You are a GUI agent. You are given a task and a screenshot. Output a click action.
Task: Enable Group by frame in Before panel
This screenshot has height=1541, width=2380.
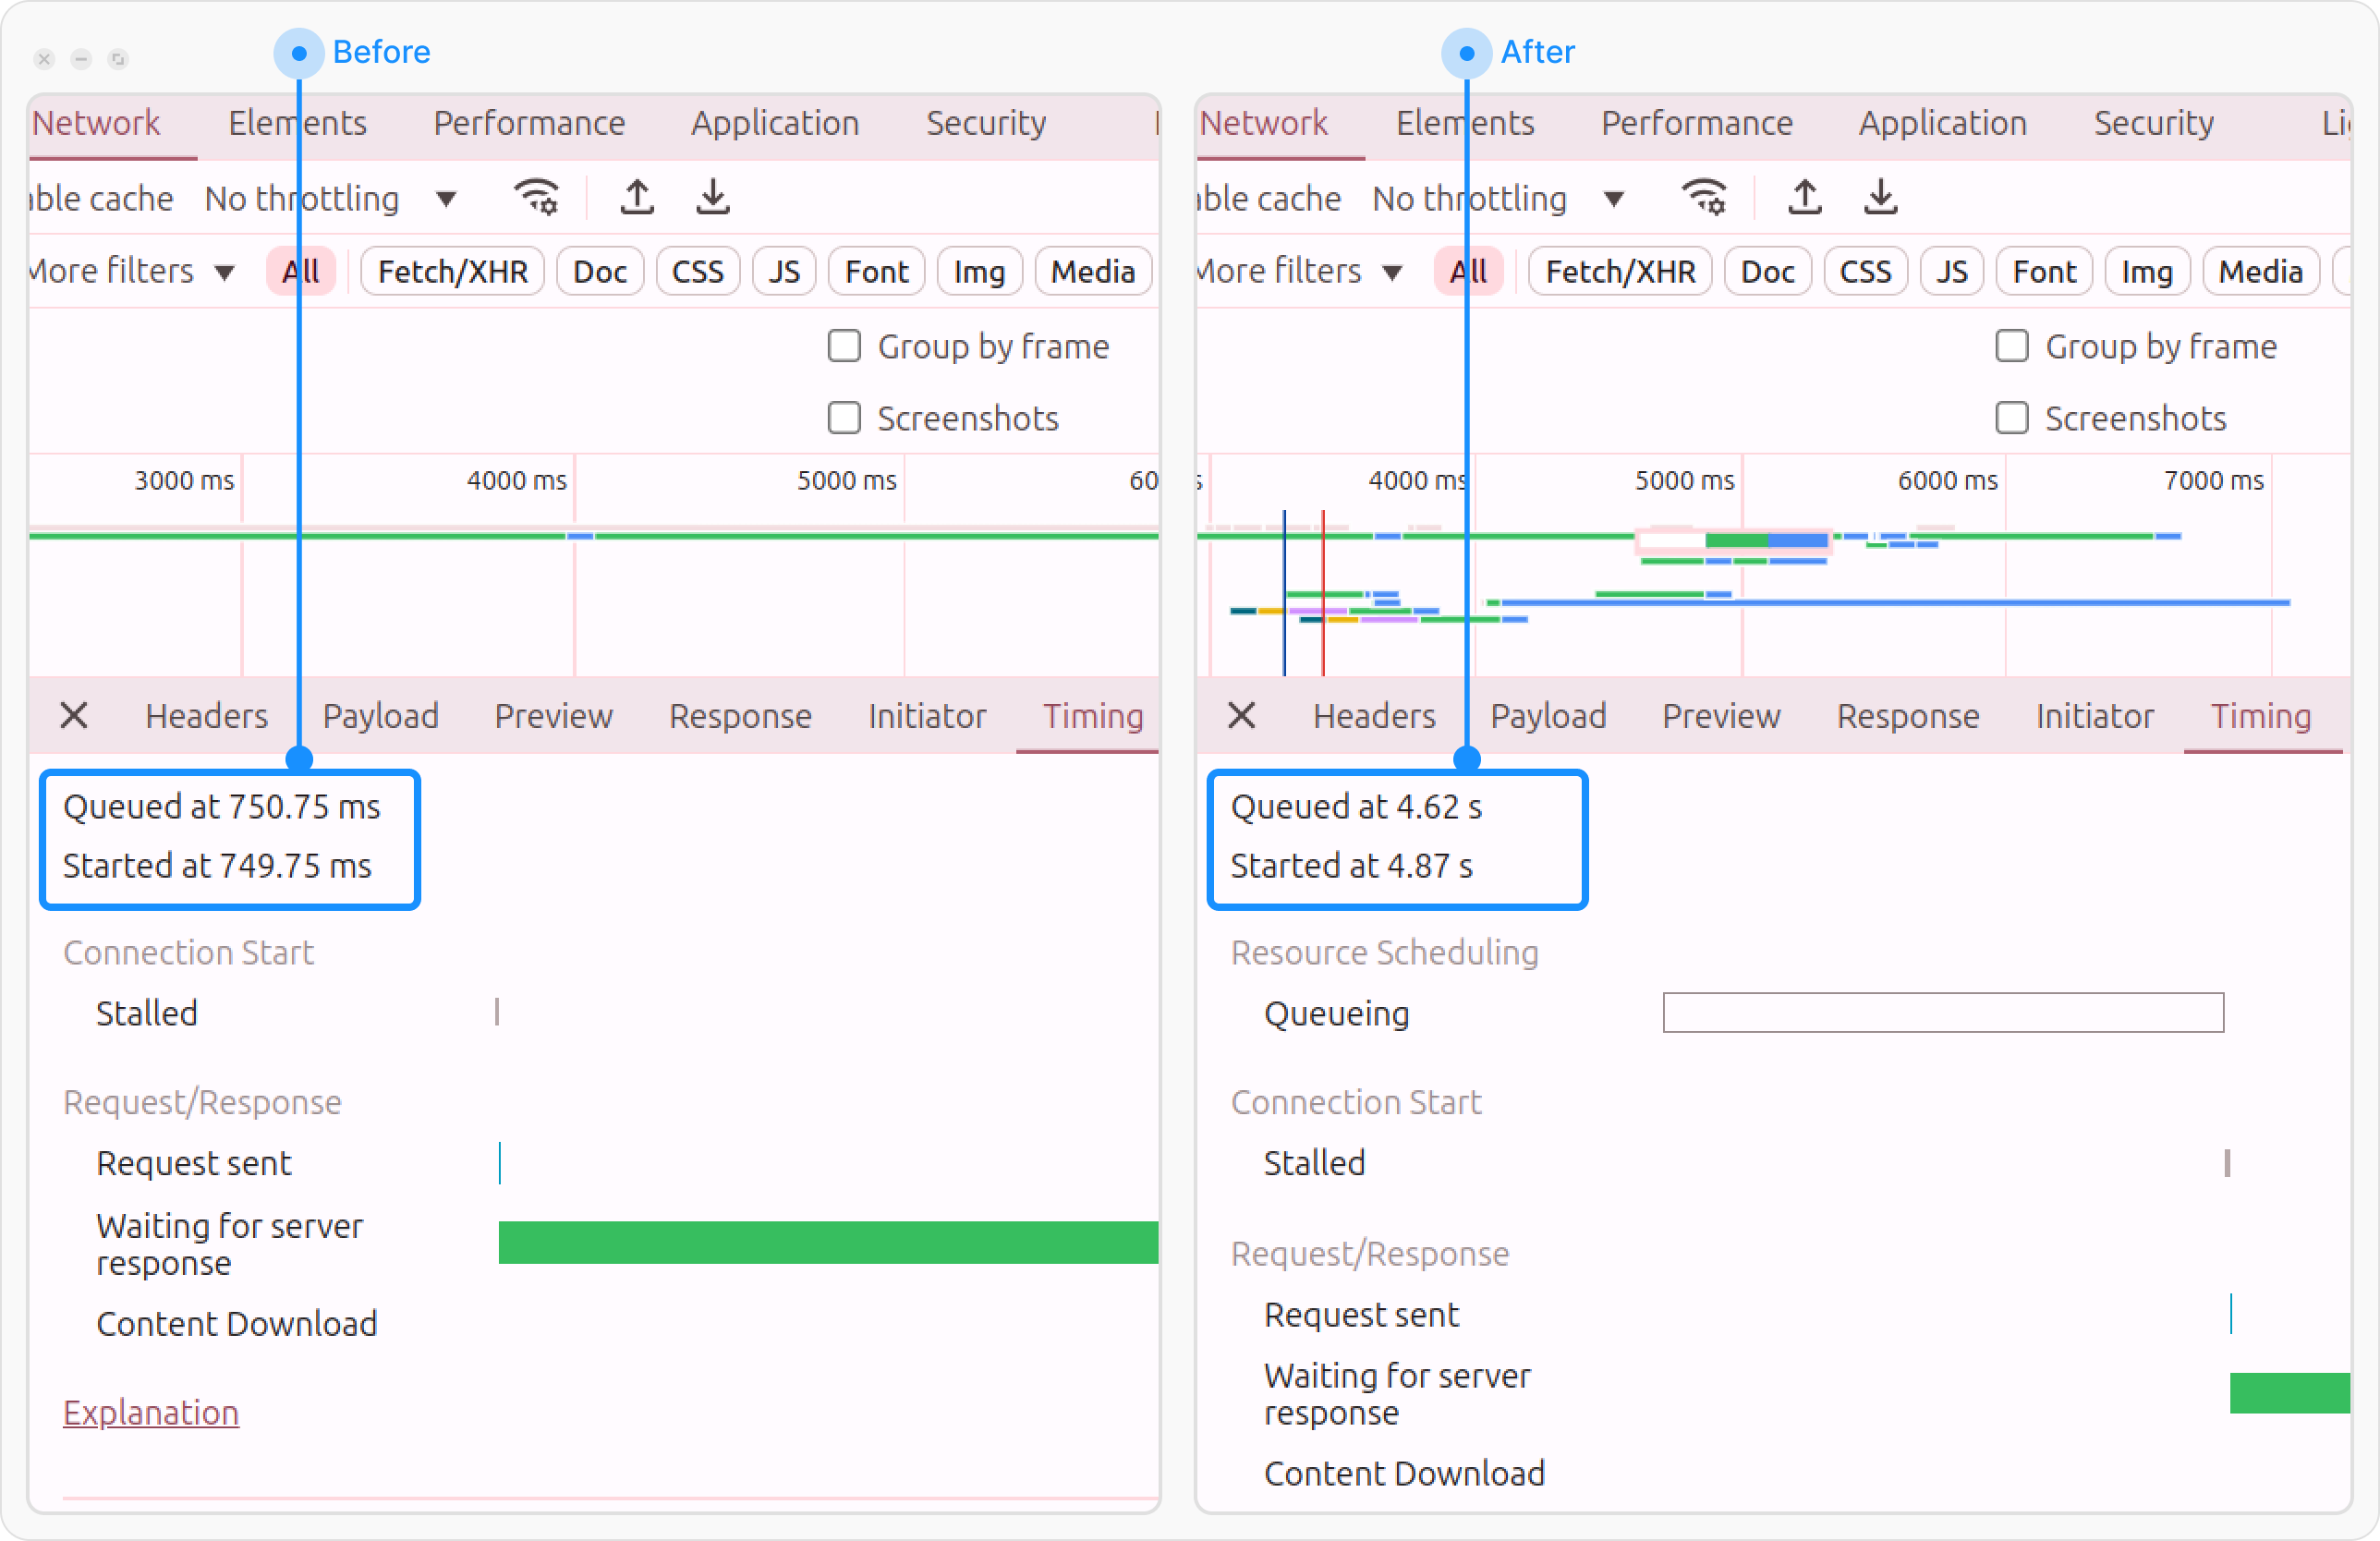(x=844, y=347)
